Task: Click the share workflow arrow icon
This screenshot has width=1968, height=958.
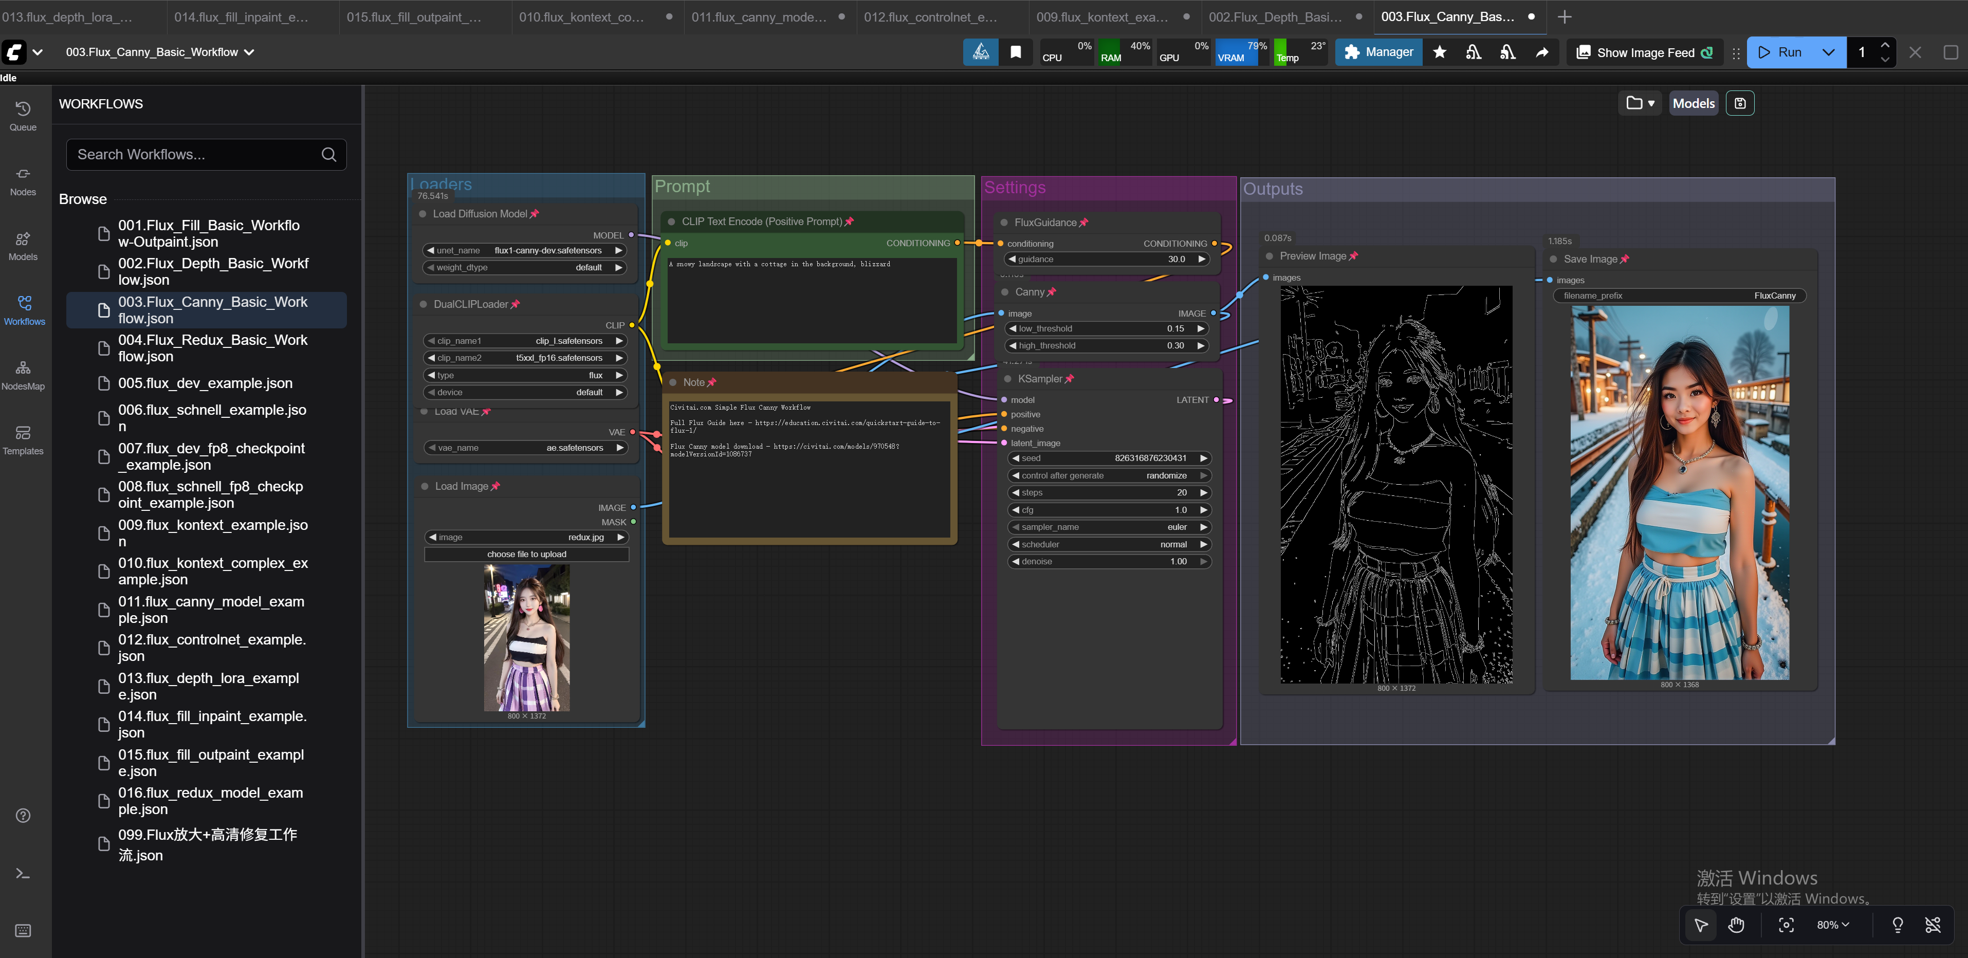Action: pos(1542,52)
